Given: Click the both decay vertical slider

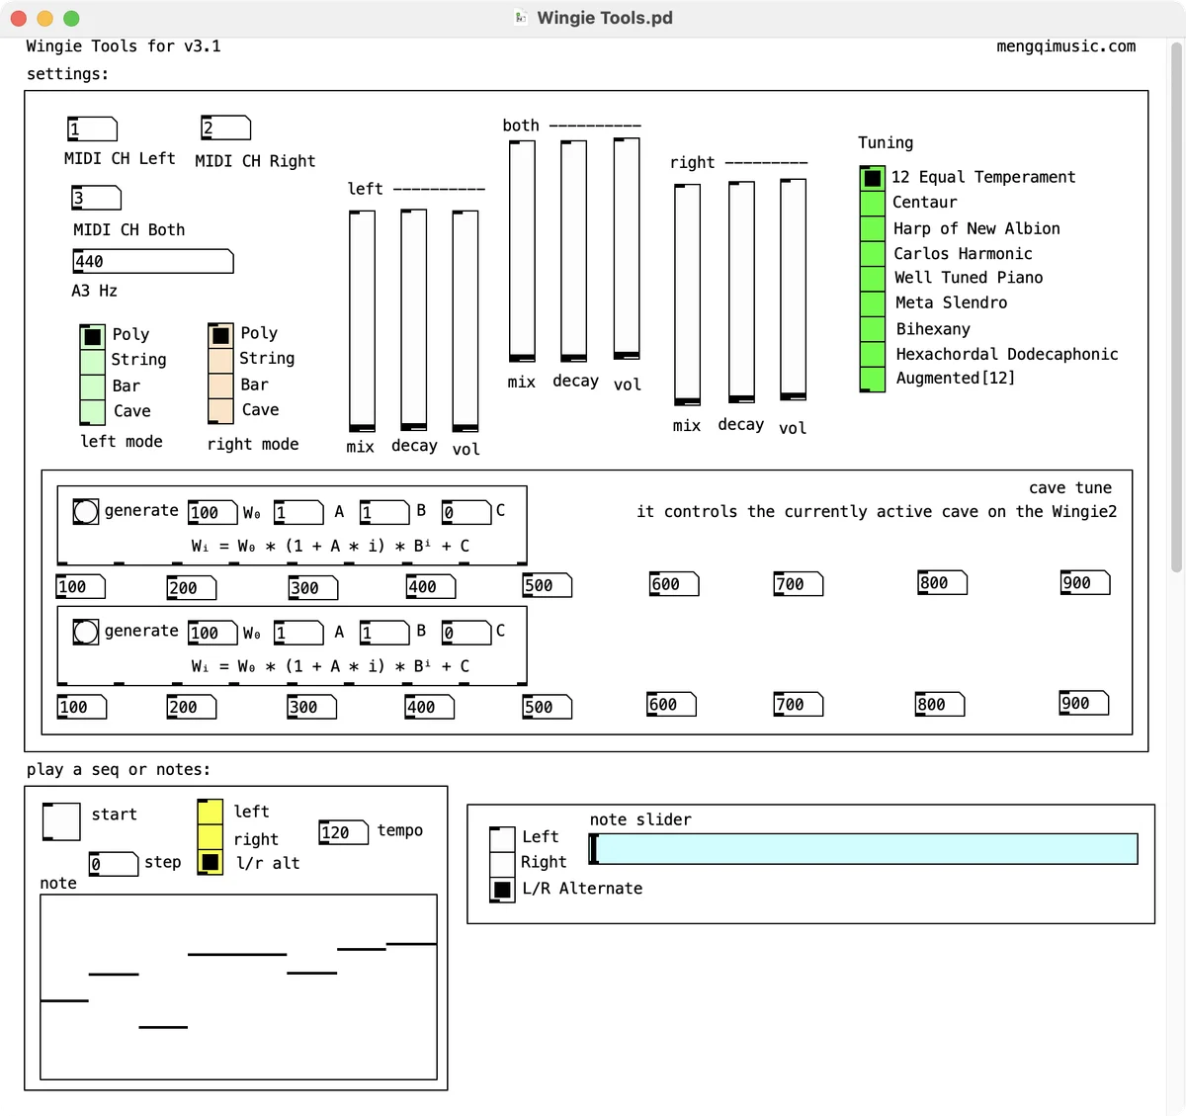Looking at the screenshot, I should (x=573, y=250).
